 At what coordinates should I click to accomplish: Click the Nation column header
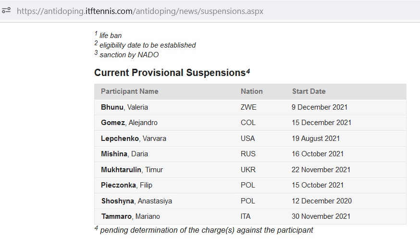click(x=251, y=91)
